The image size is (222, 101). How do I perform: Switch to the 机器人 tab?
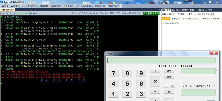193,10
